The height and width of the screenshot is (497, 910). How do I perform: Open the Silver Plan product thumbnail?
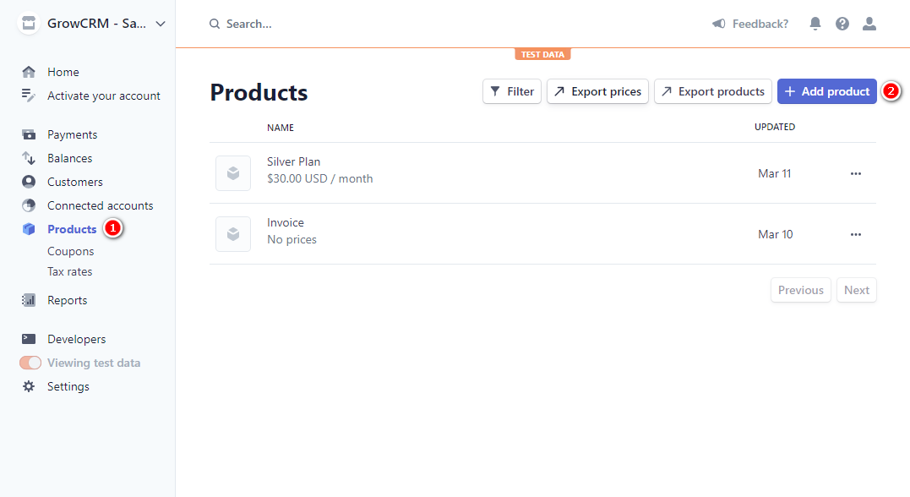(233, 173)
